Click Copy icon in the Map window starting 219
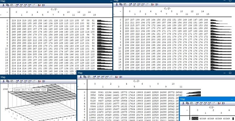Screen dimensions: 235x121 coord(7,5)
